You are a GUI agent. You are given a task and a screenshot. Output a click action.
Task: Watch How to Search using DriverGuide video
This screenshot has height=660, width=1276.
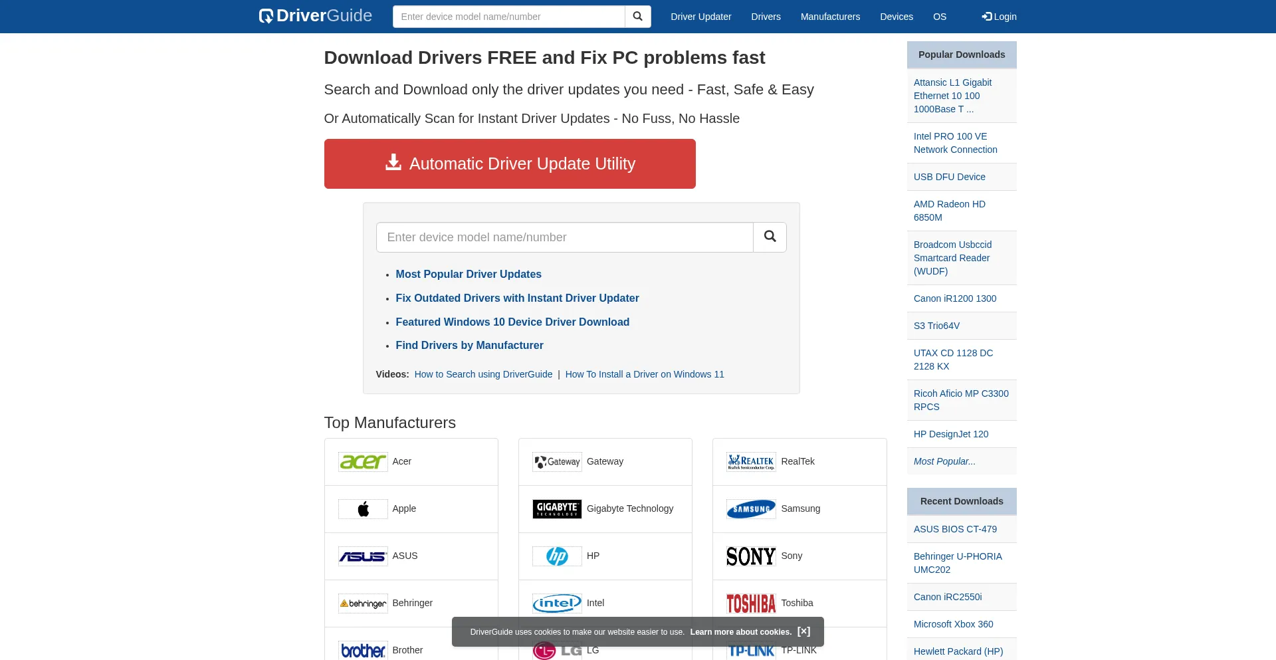pos(483,374)
